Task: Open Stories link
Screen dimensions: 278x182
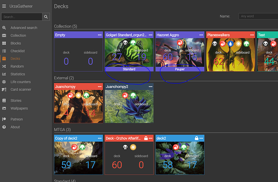Action: tap(16, 101)
